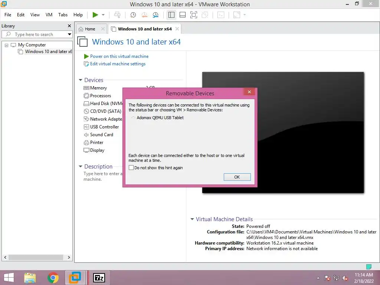380x285 pixels.
Task: Open snapshot manager wrench-clock icon
Action: pos(155,15)
